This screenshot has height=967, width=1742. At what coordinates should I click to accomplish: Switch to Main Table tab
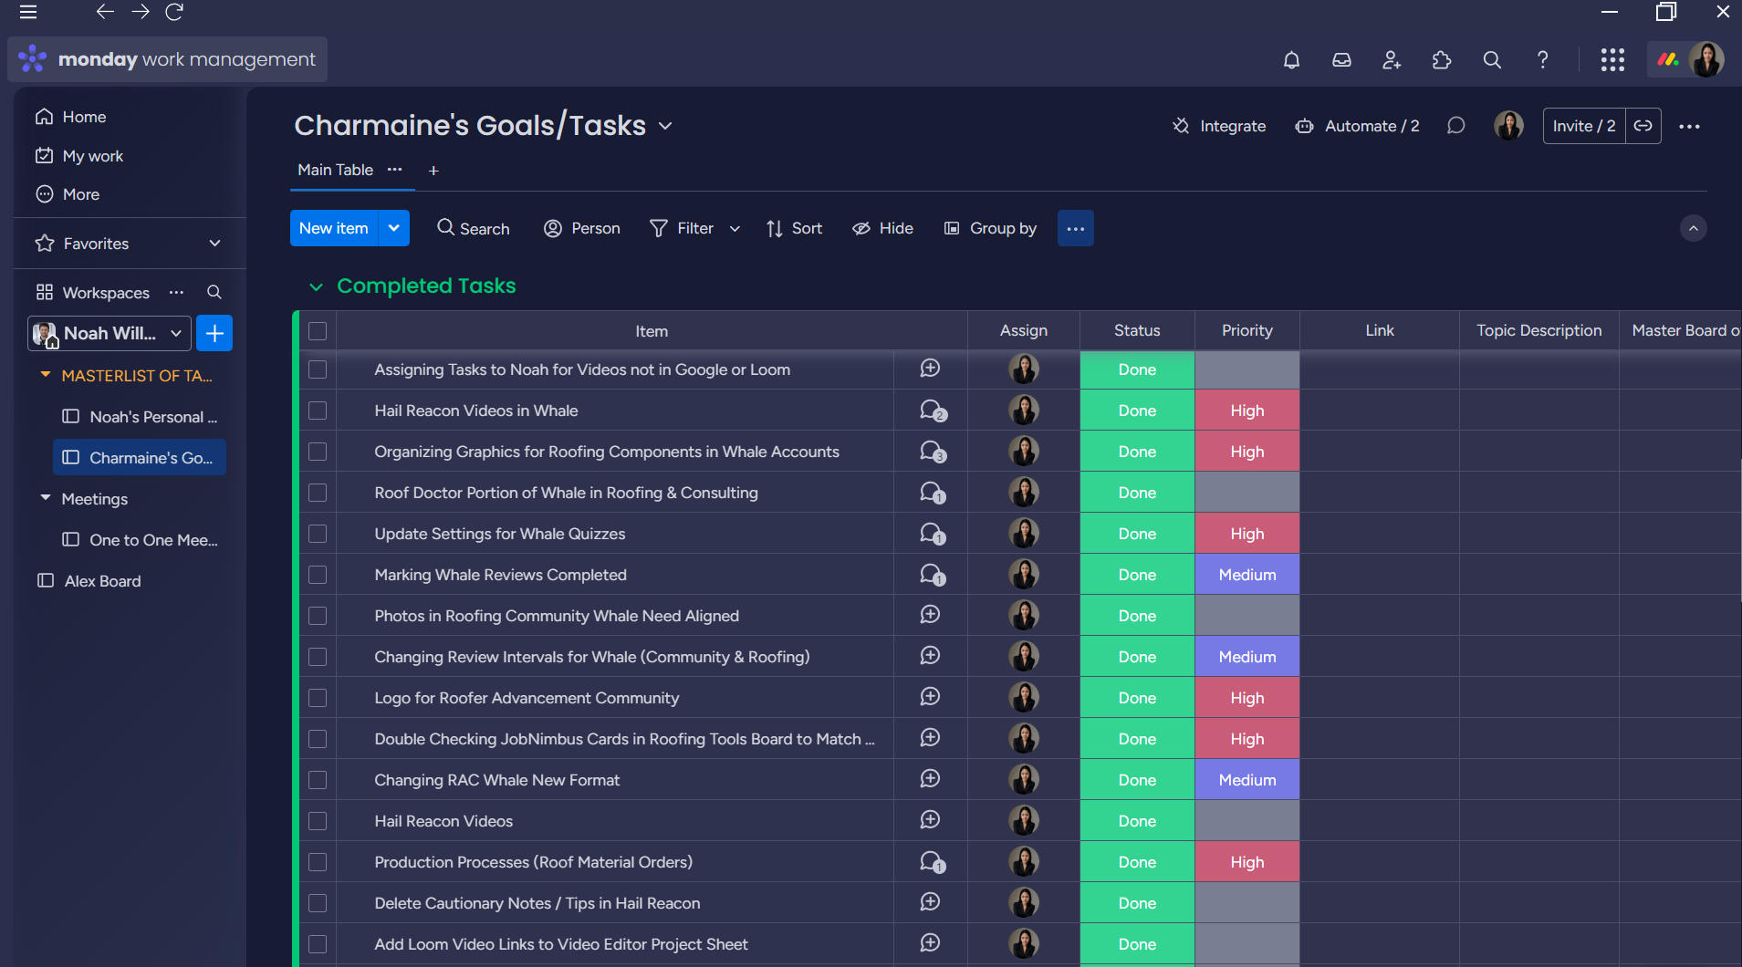(335, 170)
